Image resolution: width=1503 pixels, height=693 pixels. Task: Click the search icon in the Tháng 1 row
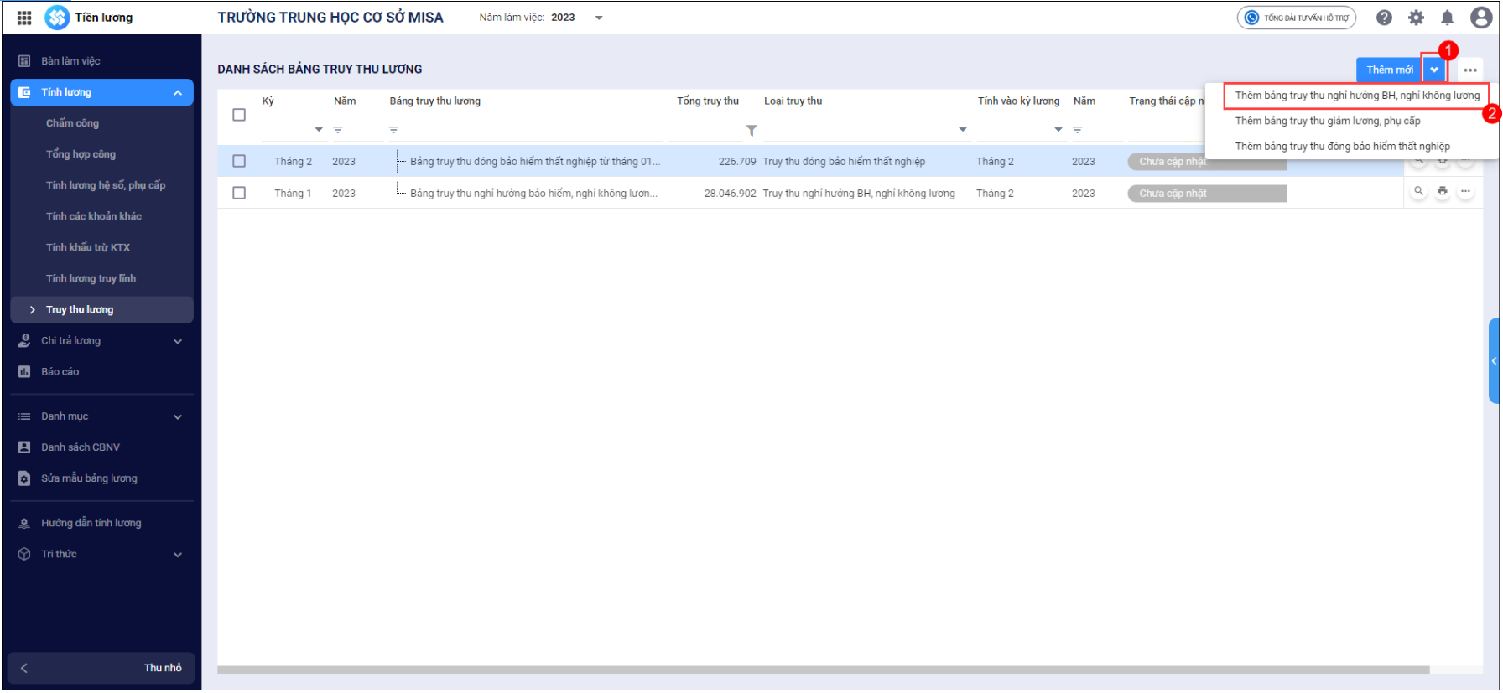pyautogui.click(x=1419, y=192)
